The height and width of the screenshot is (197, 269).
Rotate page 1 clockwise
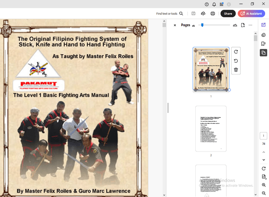tap(236, 52)
